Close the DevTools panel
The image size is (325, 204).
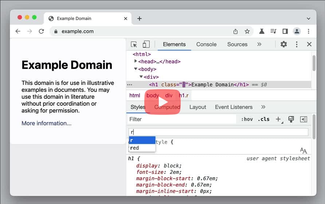click(x=309, y=44)
